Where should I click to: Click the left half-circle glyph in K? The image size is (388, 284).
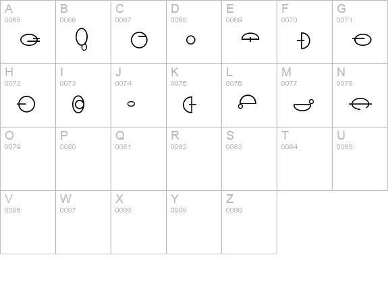pos(190,105)
